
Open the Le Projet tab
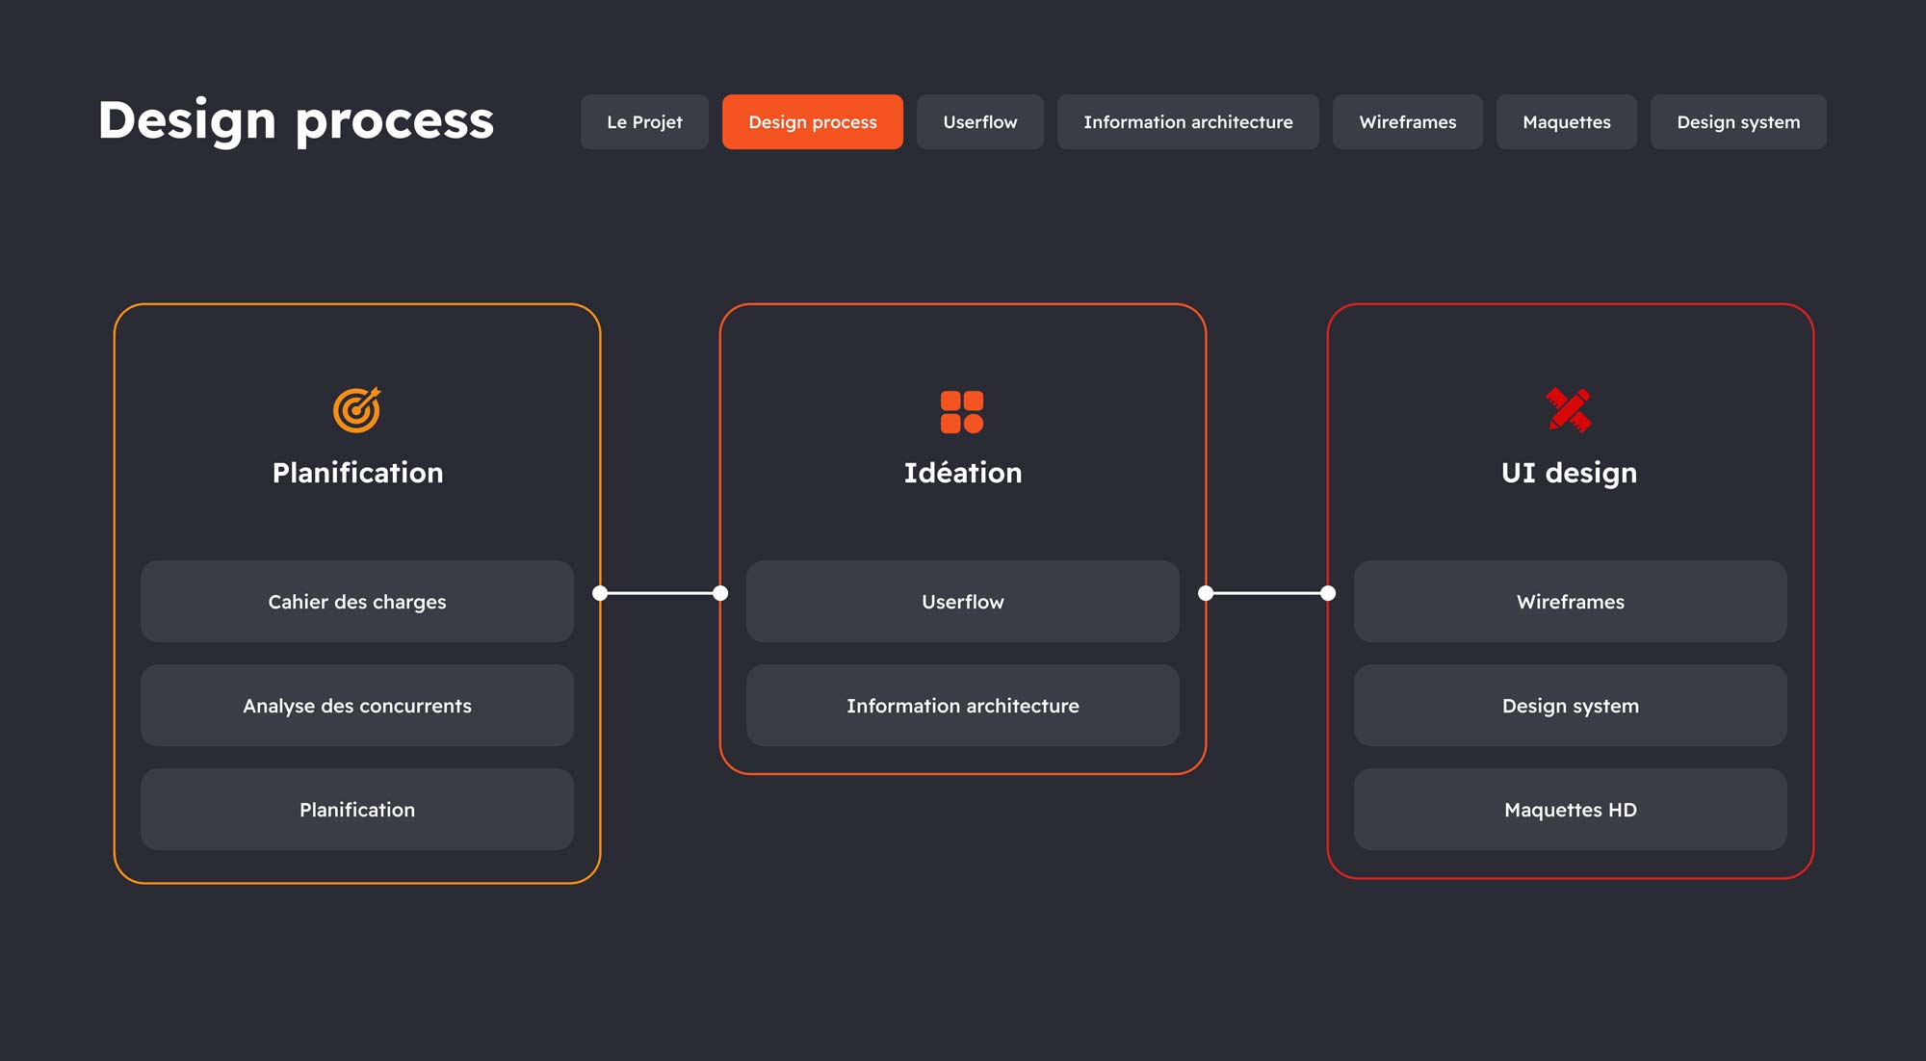pos(644,122)
